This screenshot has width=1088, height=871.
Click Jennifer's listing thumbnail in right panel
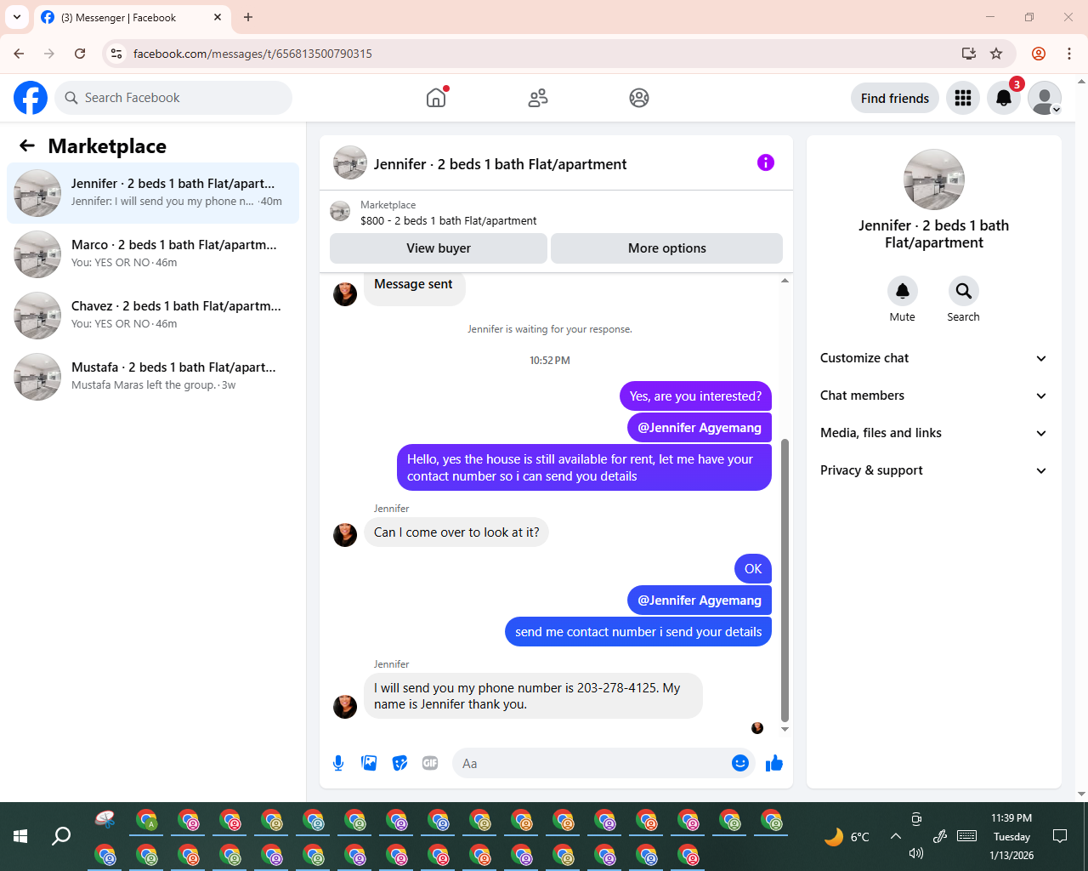[934, 179]
